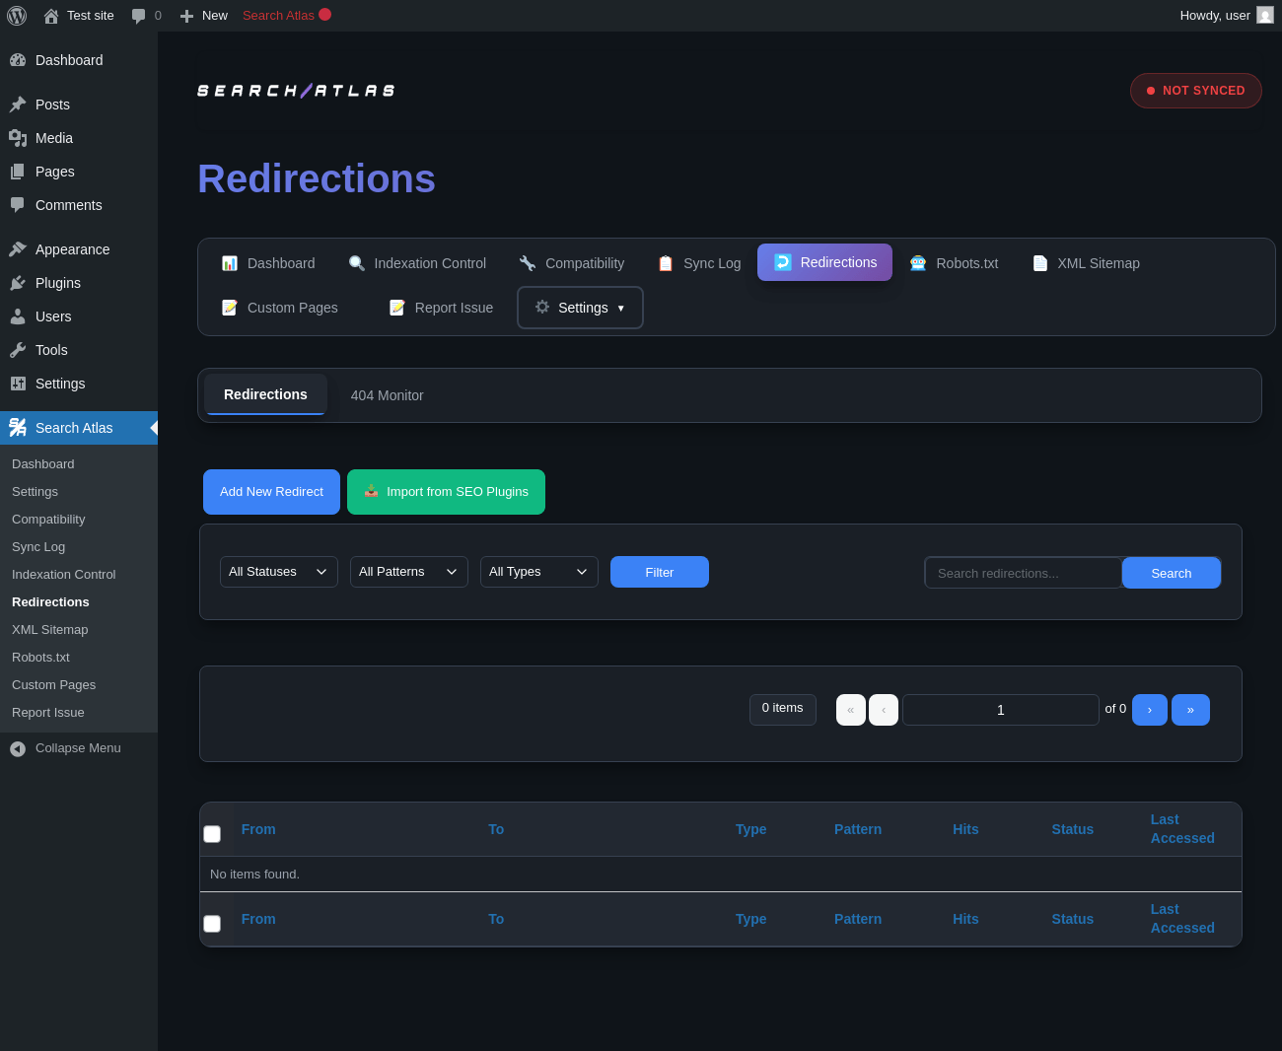Sort table by top Hits column
The image size is (1282, 1051).
click(x=965, y=829)
